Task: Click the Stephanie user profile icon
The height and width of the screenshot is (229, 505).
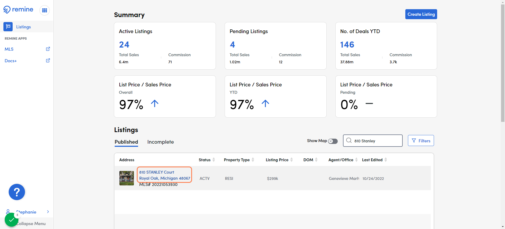Action: (x=8, y=212)
